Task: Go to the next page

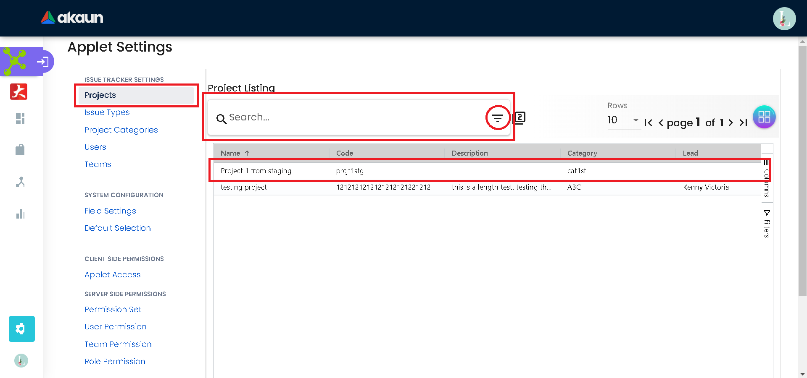Action: tap(731, 123)
